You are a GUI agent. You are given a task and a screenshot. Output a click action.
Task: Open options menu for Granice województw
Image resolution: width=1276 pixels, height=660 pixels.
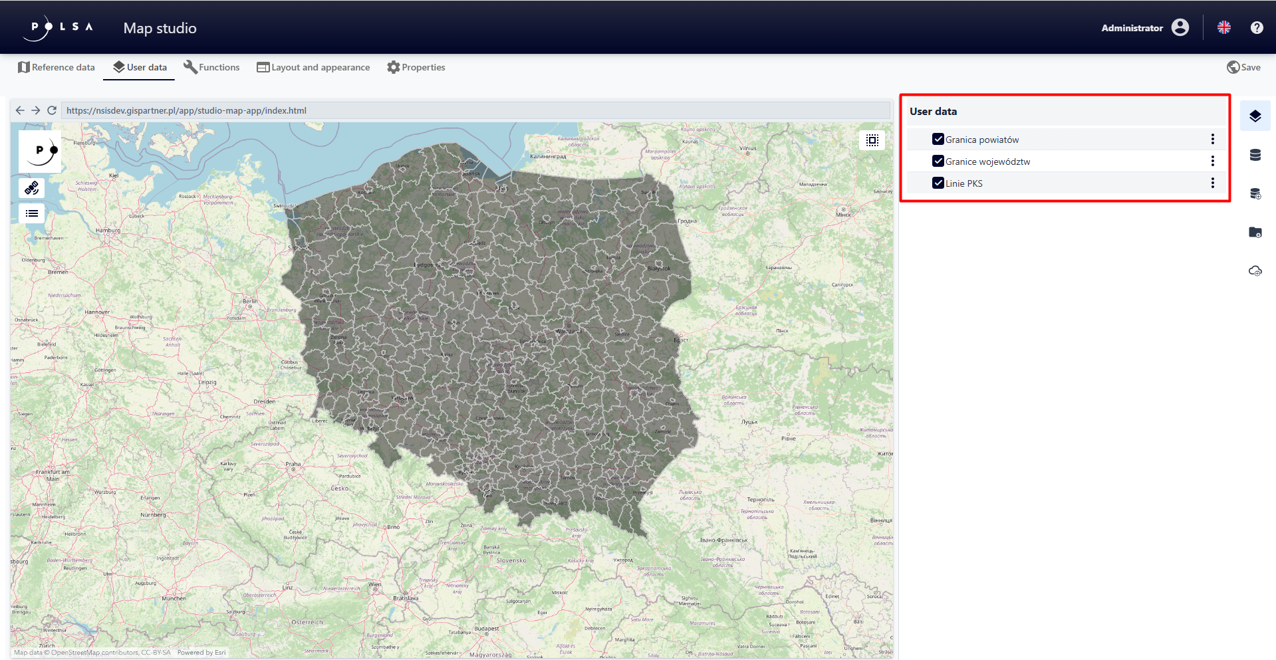(x=1212, y=161)
